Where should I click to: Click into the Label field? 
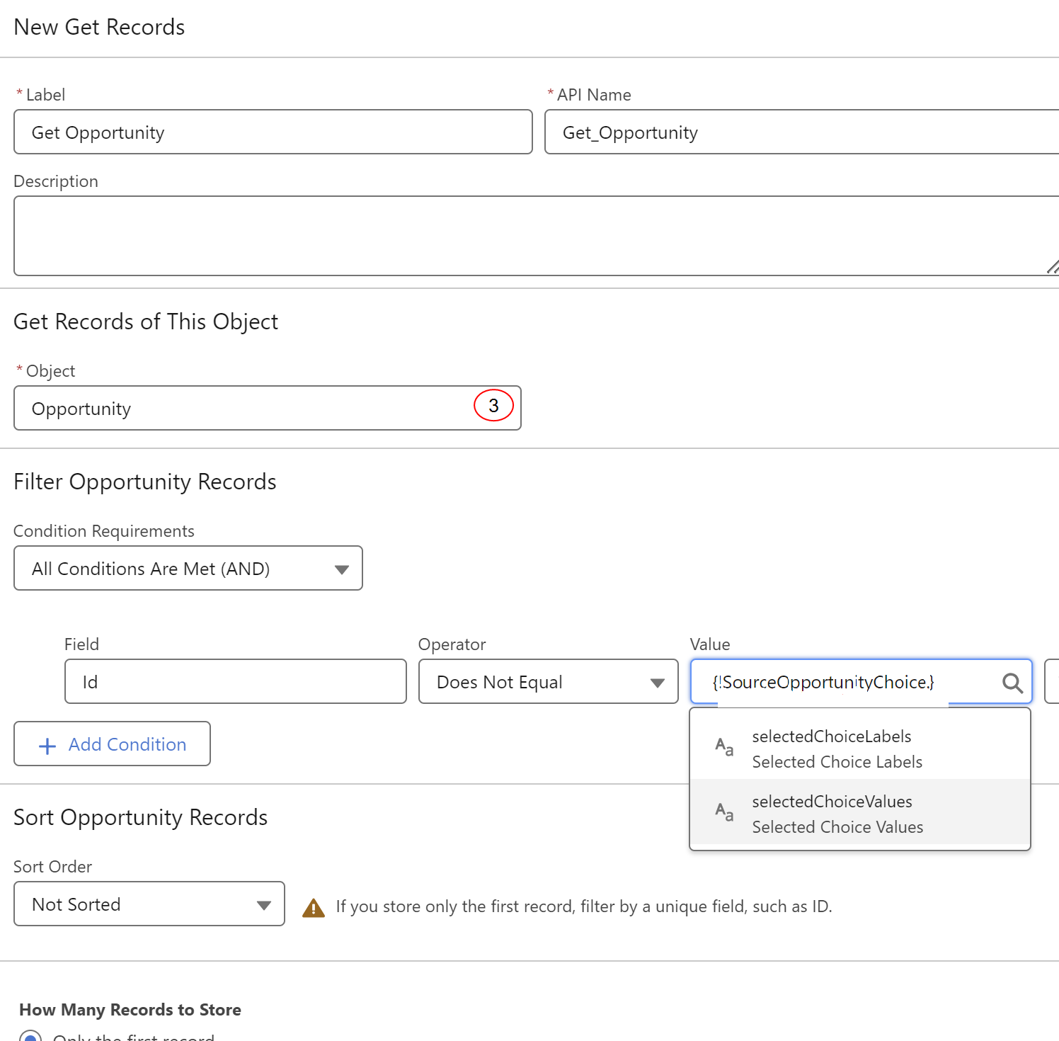point(273,132)
